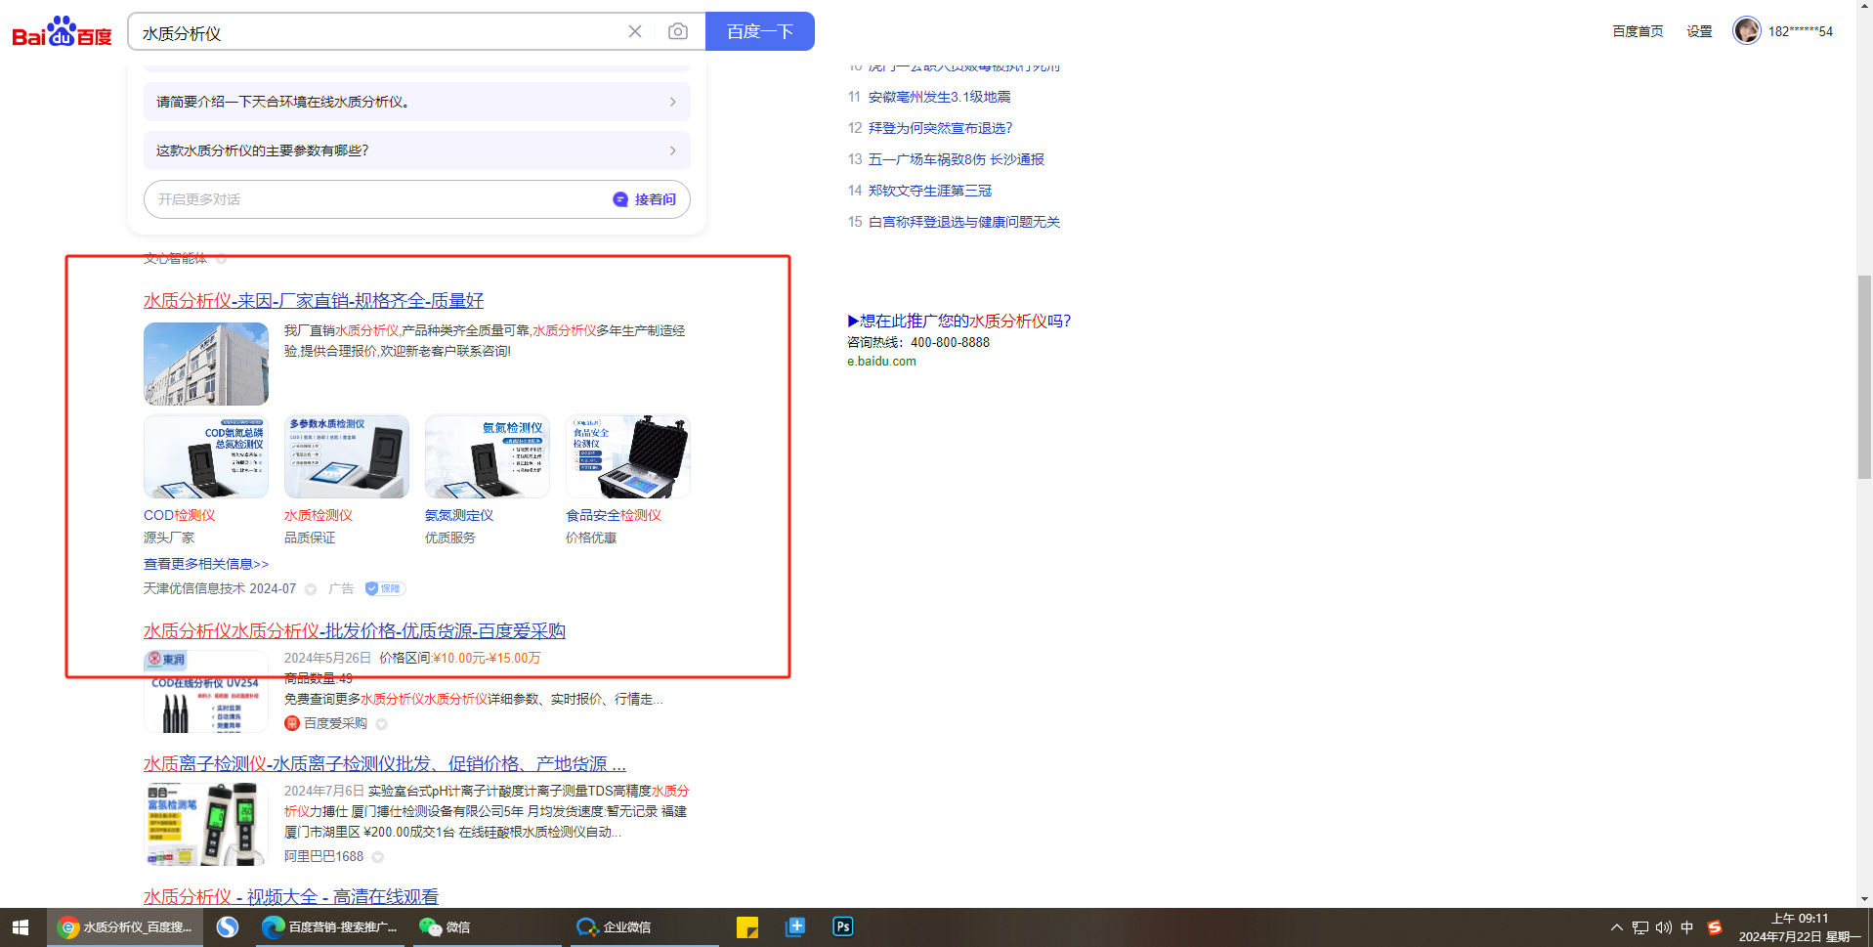Click the user avatar picture

click(x=1747, y=30)
